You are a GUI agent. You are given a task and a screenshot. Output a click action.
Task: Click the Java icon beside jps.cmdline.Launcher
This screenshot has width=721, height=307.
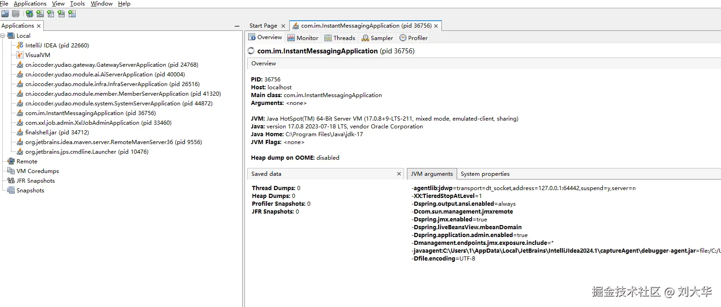tap(20, 151)
